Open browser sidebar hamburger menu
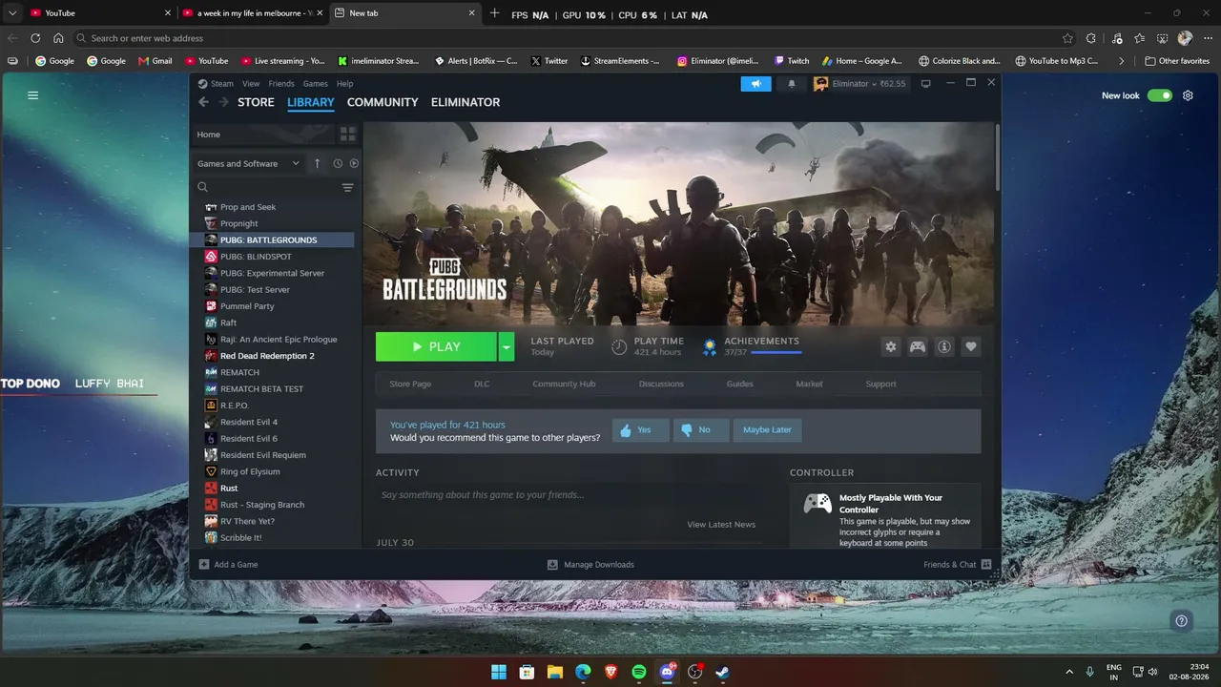Image resolution: width=1221 pixels, height=687 pixels. click(x=32, y=95)
